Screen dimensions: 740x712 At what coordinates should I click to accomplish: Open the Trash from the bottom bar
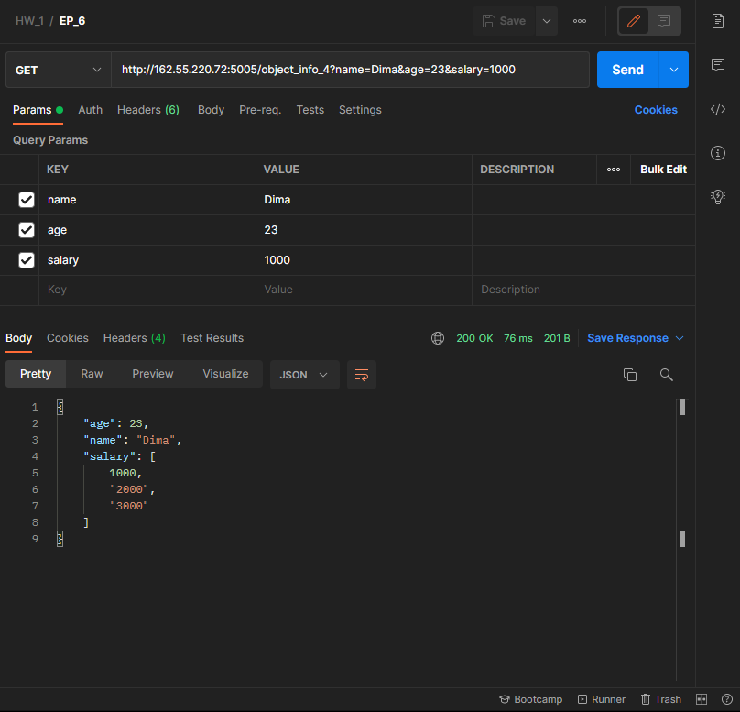(661, 699)
